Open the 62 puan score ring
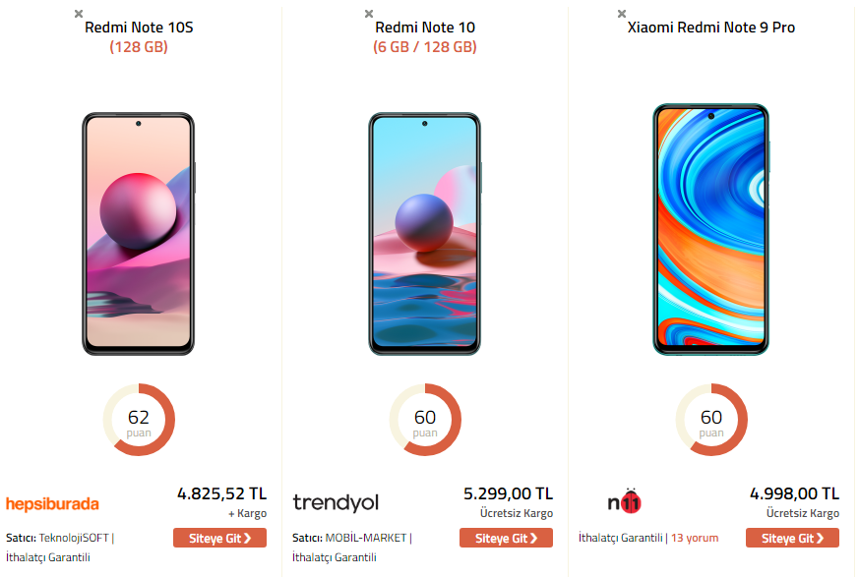 [139, 420]
